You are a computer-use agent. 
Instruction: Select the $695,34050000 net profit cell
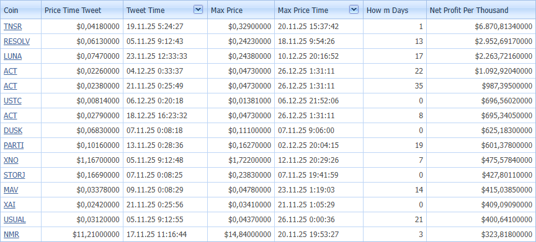[x=481, y=116]
